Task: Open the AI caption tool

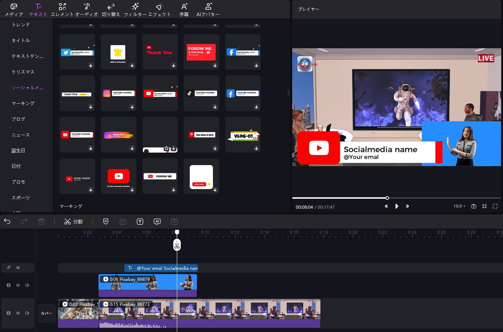Action: (157, 222)
